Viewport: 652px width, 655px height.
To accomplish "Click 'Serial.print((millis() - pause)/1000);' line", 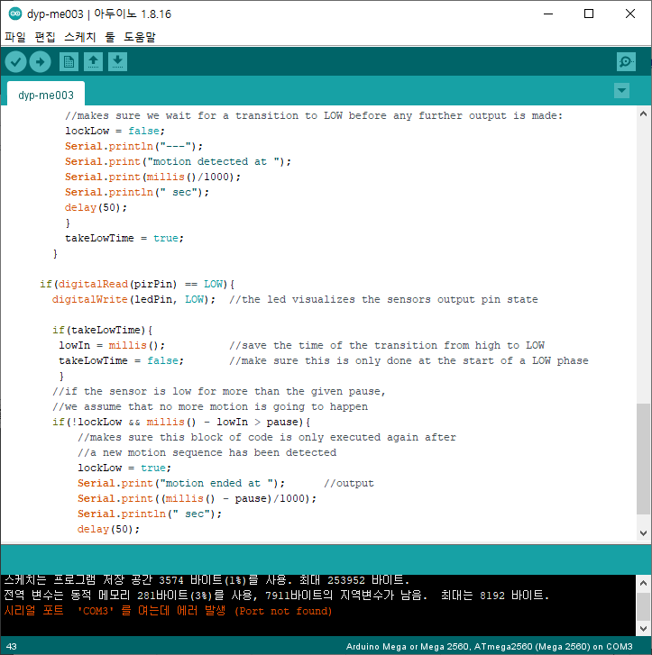I will [x=197, y=498].
